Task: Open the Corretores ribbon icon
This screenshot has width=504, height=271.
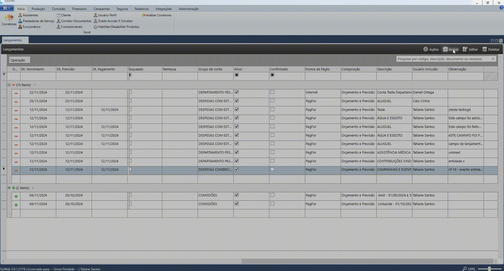Action: [9, 20]
